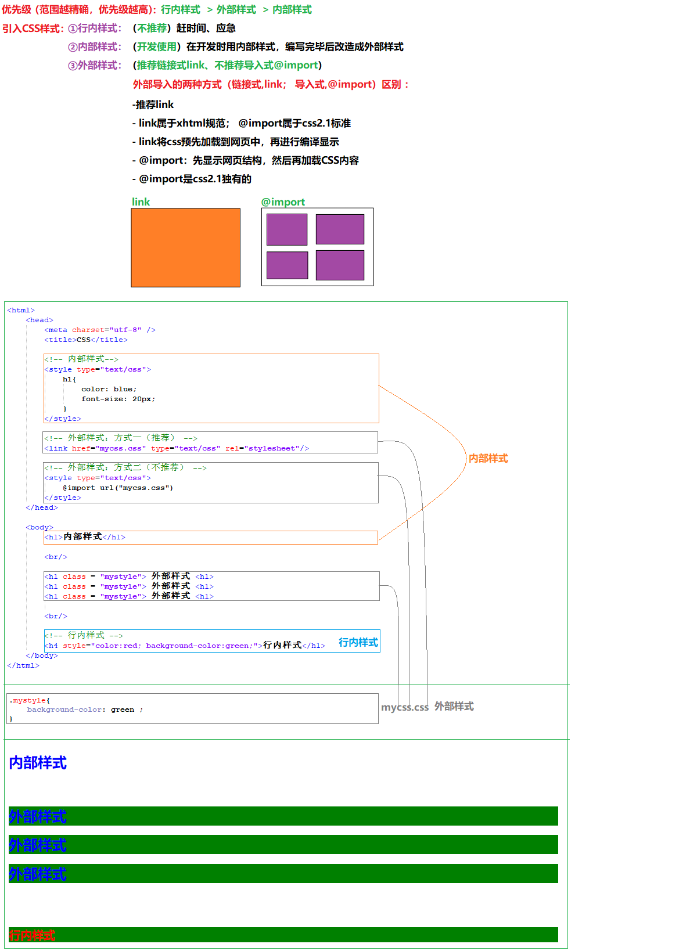The width and height of the screenshot is (697, 951).
Task: Select the top-left purple rectangle under @import
Action: [x=287, y=229]
